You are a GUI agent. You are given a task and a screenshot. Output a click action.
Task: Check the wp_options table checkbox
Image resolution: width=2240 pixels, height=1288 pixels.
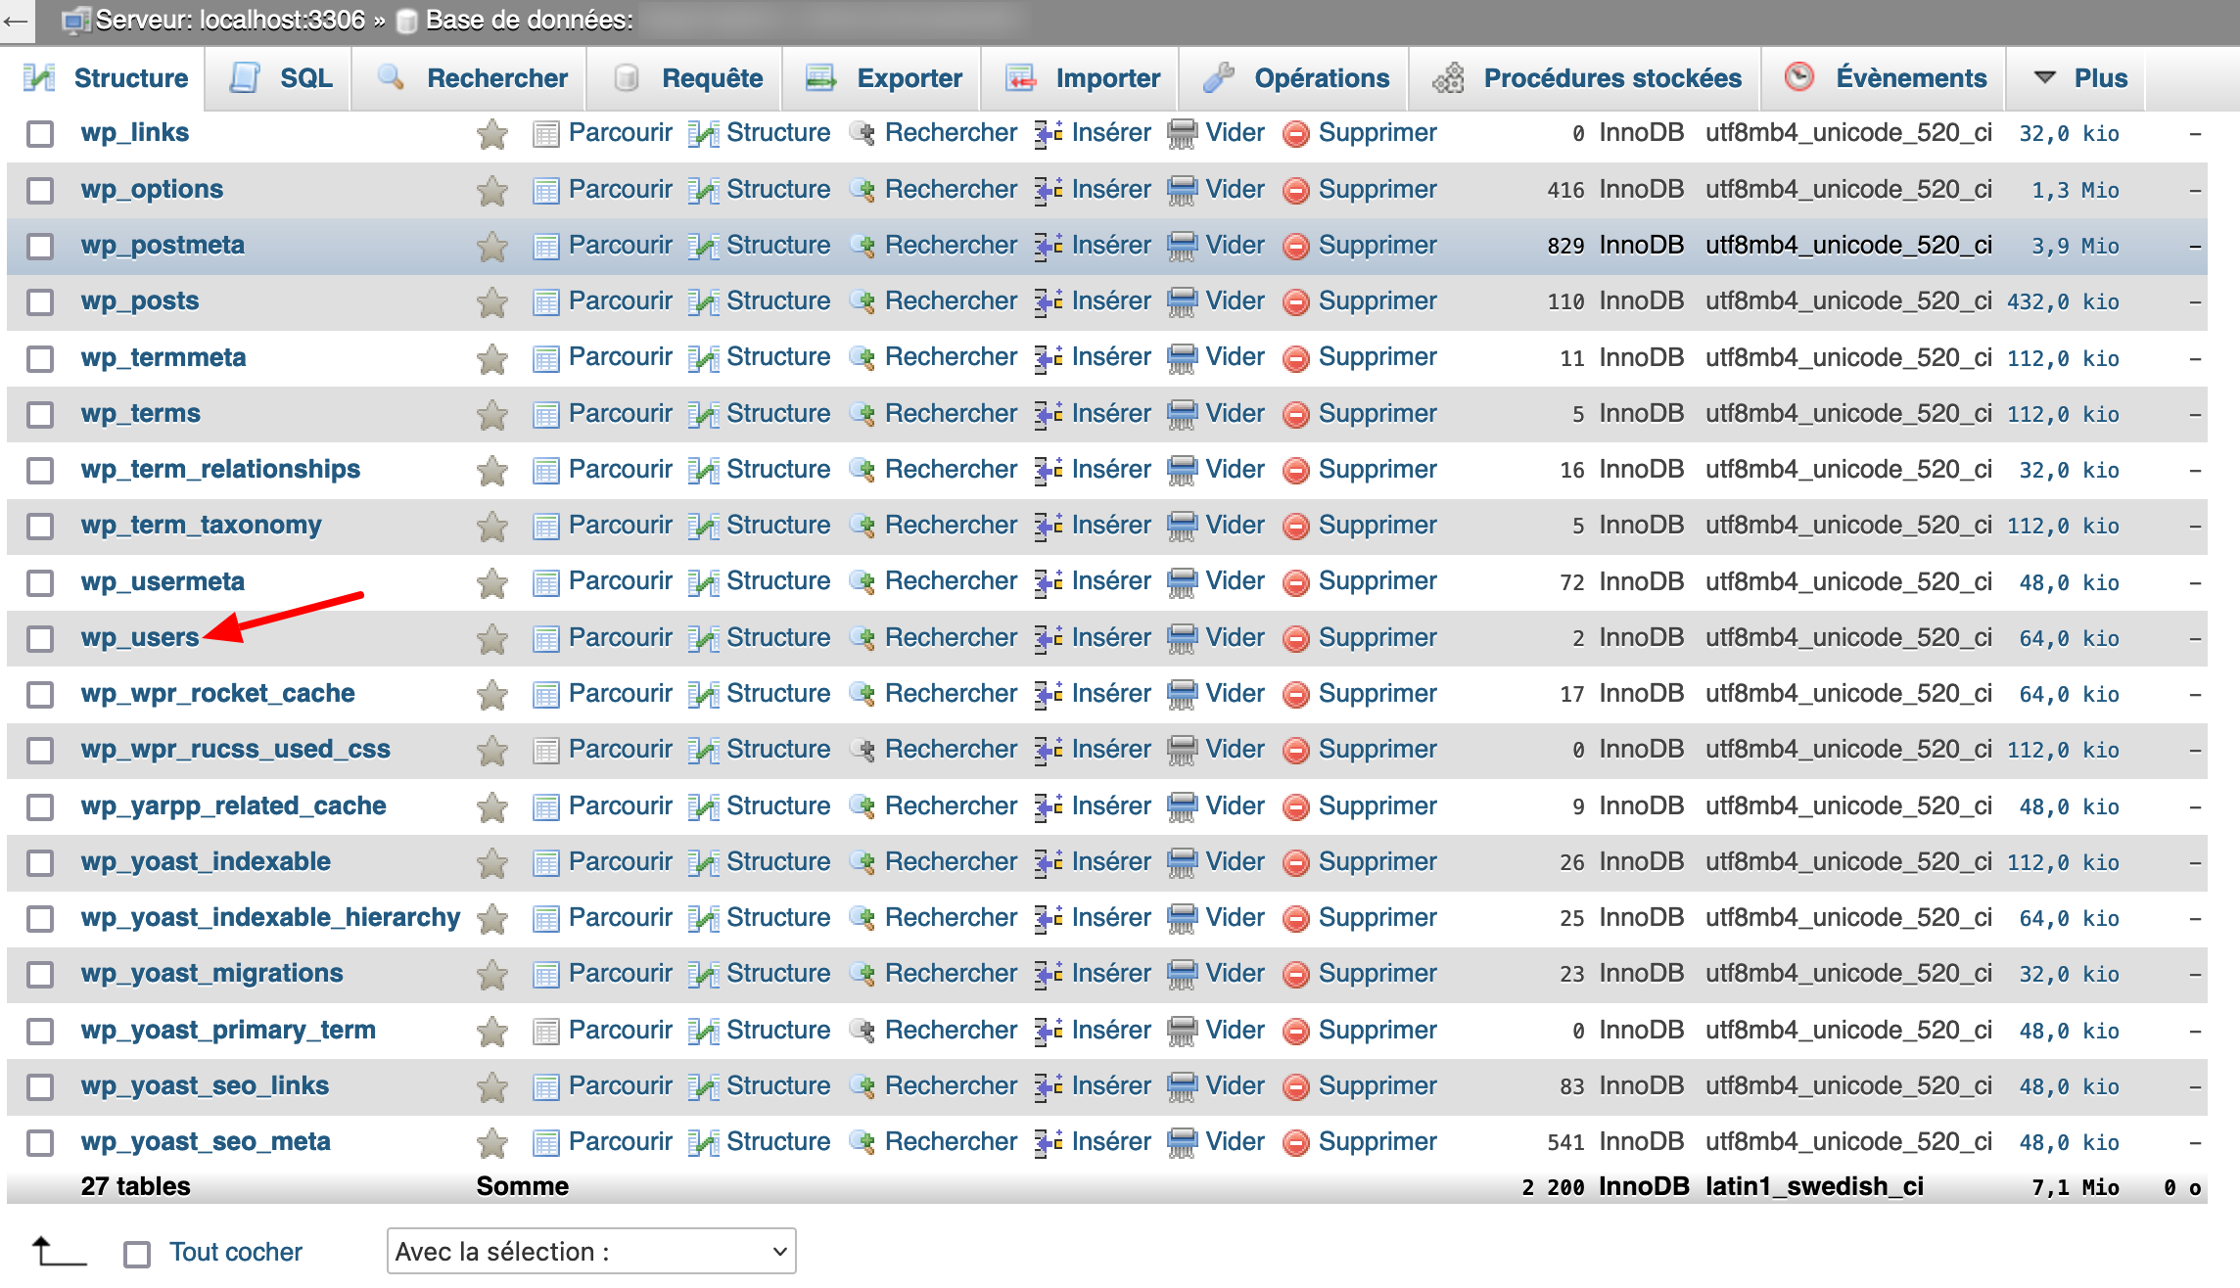40,191
